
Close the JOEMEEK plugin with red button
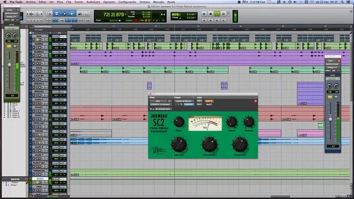[x=256, y=101]
